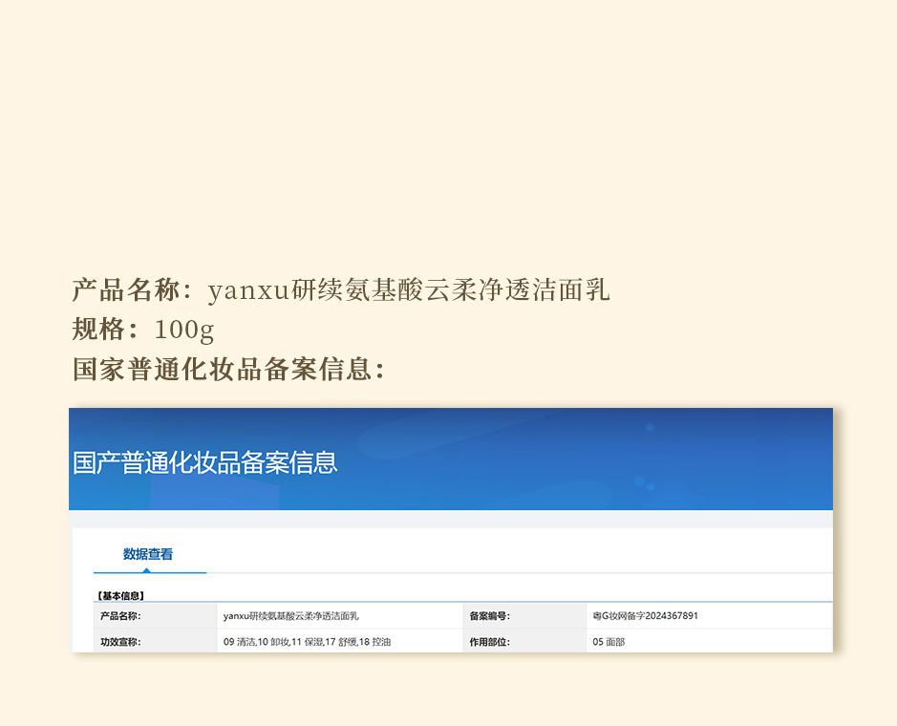Select the efficacy claims value starting 09 清洁
The height and width of the screenshot is (726, 897).
[307, 642]
